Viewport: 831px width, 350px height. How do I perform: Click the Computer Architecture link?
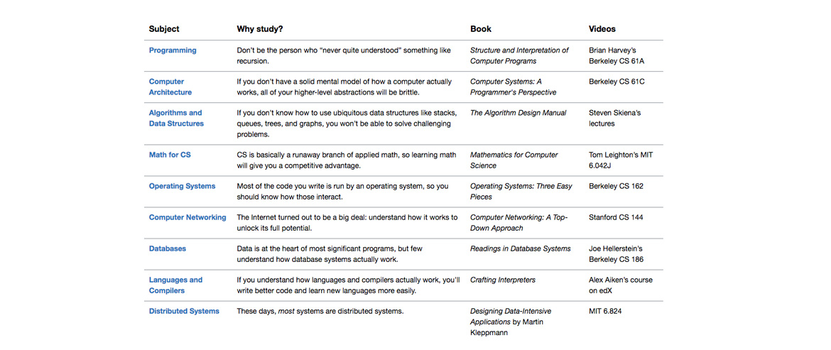pyautogui.click(x=170, y=87)
